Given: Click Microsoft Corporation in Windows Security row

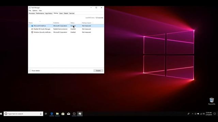Looking at the screenshot, I should click(x=60, y=32).
